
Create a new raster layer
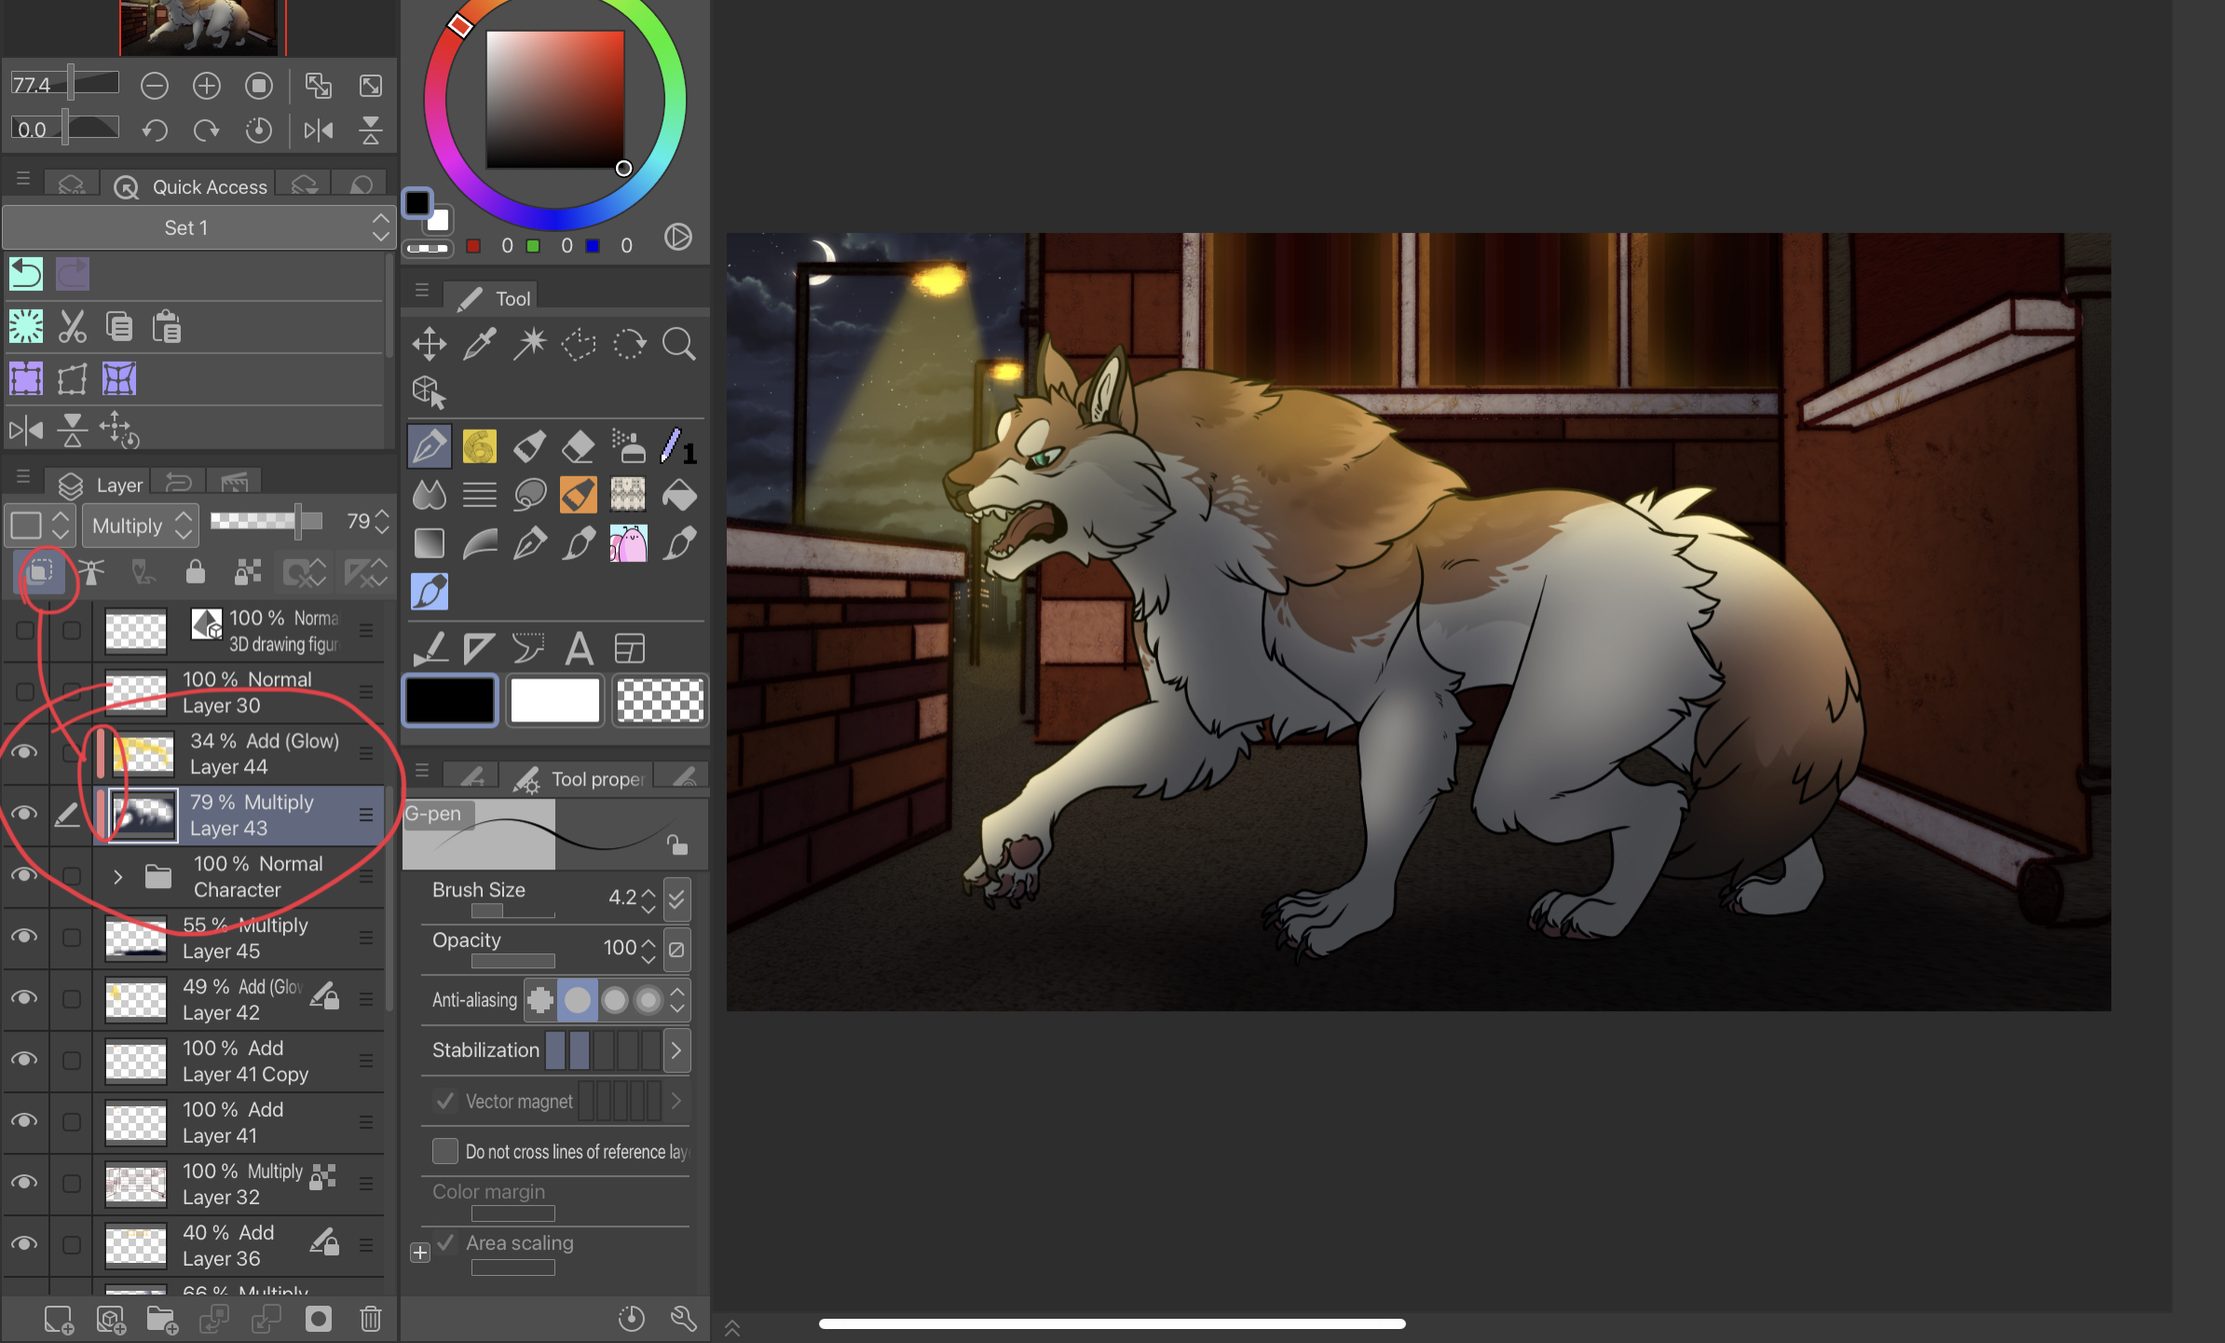58,1319
